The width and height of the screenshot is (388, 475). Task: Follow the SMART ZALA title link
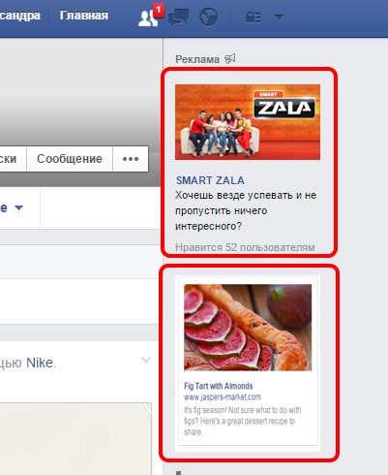pyautogui.click(x=210, y=180)
